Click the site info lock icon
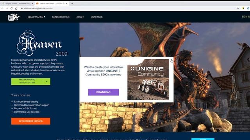The height and width of the screenshot is (140, 250). (22, 9)
